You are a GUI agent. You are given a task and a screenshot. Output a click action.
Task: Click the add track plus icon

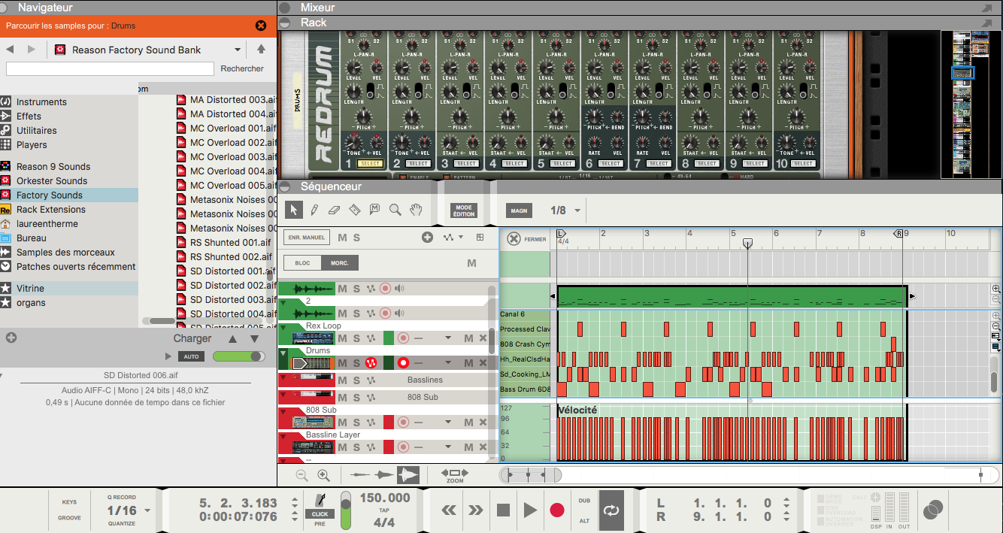pyautogui.click(x=427, y=238)
